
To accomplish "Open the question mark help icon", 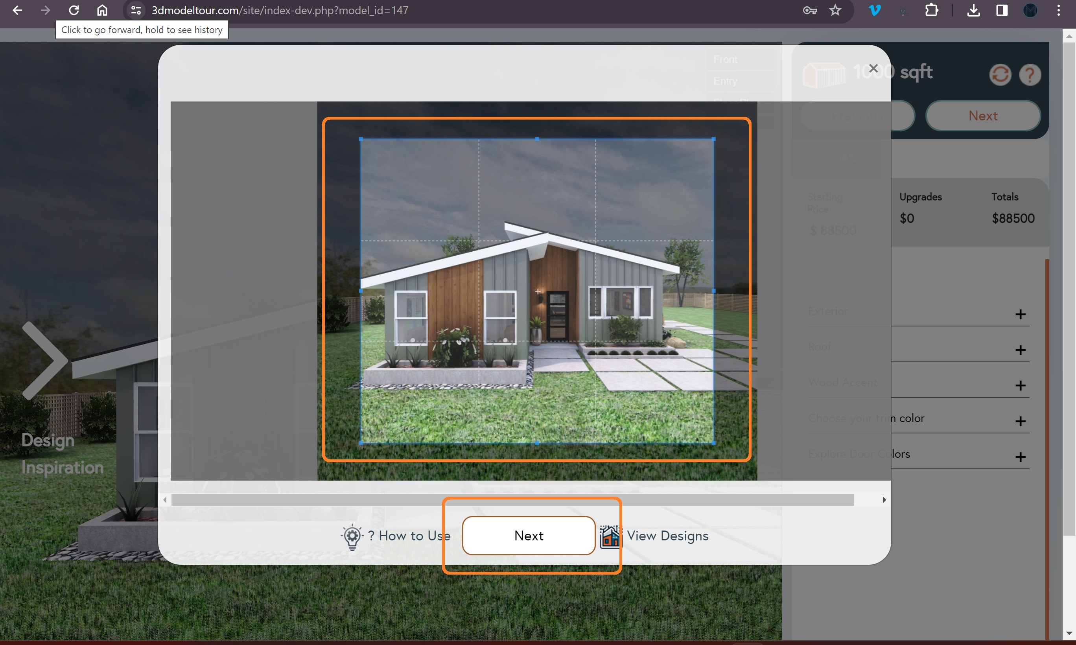I will (x=1029, y=74).
